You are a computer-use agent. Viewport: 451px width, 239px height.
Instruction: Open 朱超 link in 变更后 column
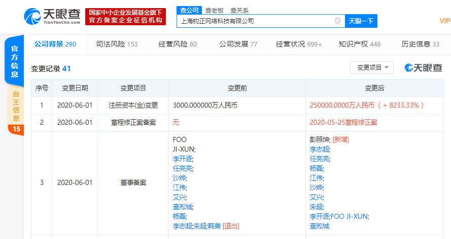pos(317,207)
